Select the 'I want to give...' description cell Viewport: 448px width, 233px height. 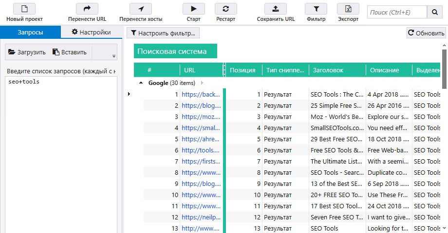pos(389,217)
